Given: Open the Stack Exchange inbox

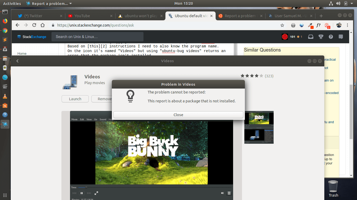Looking at the screenshot, I should (x=310, y=36).
